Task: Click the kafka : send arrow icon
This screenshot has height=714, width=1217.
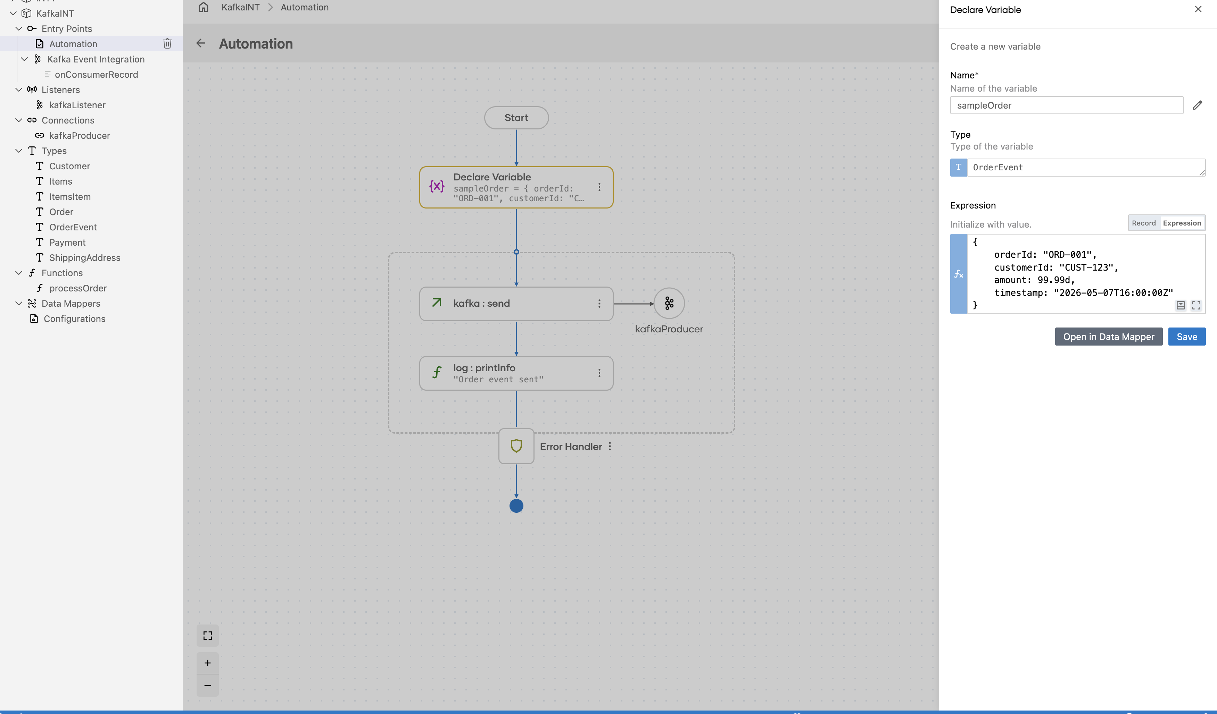Action: tap(437, 303)
